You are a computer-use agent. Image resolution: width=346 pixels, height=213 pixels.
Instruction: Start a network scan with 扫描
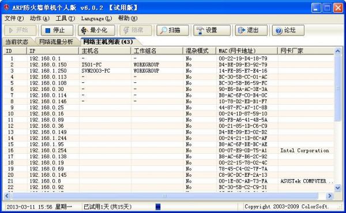coord(173,30)
